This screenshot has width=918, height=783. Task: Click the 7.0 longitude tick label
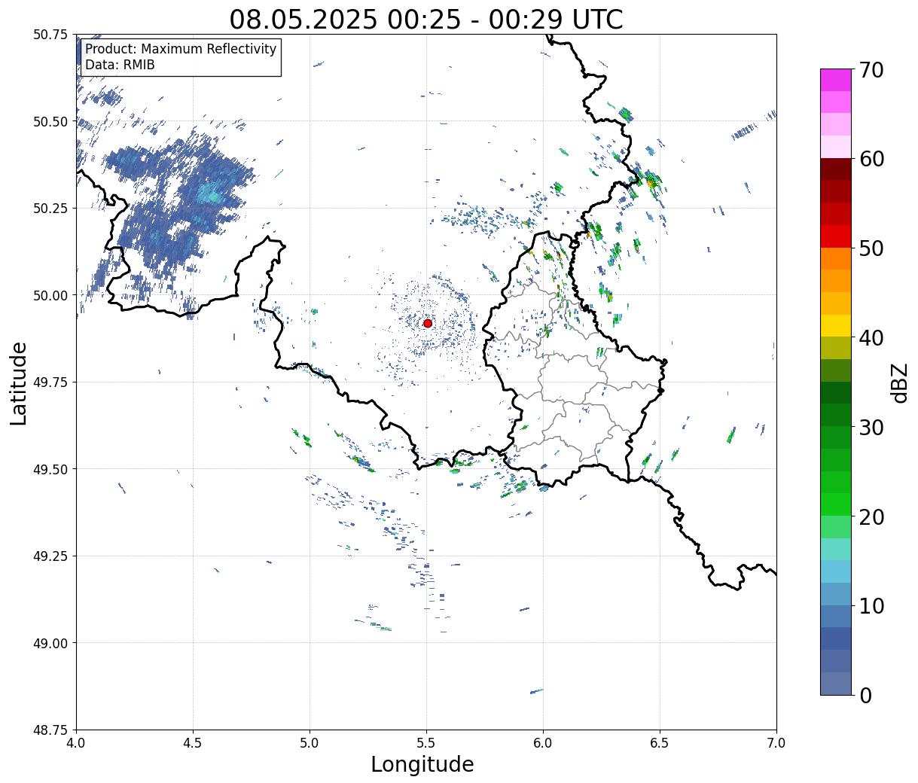pos(776,743)
